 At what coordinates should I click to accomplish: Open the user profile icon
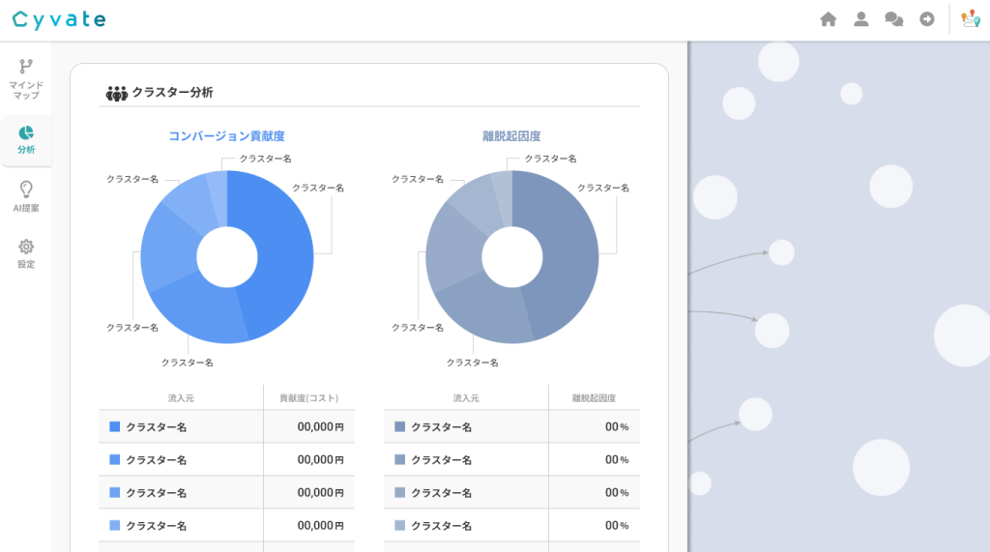coord(860,19)
